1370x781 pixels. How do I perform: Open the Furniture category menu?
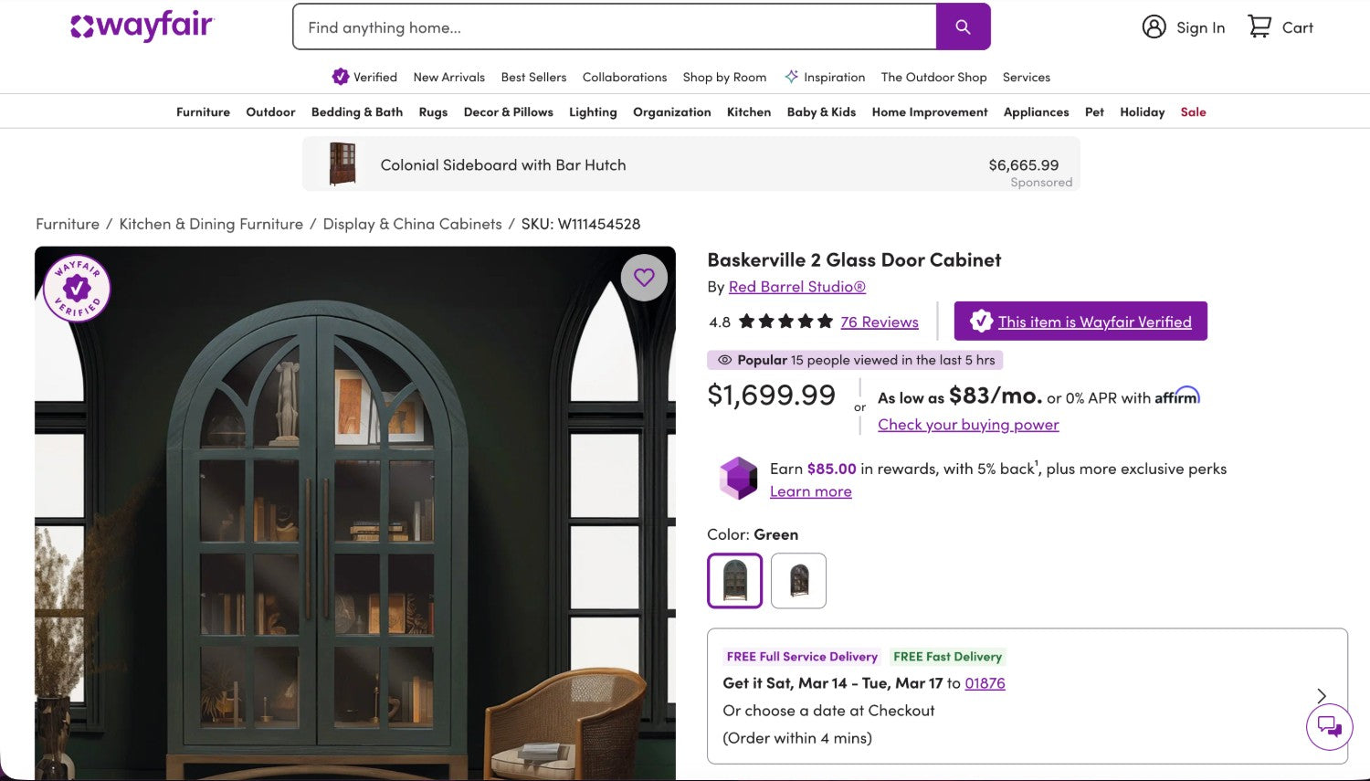(203, 112)
